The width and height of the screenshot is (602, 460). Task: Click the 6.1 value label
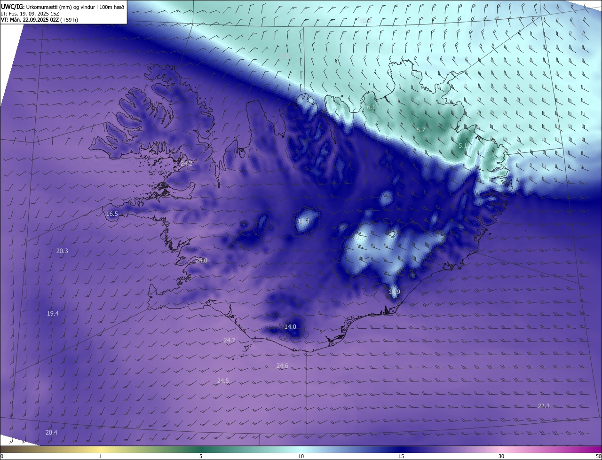371,107
